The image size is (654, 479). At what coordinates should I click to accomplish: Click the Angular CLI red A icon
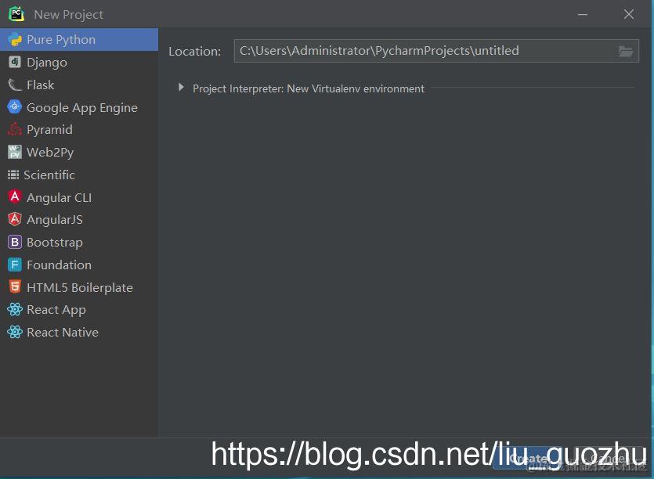(15, 196)
